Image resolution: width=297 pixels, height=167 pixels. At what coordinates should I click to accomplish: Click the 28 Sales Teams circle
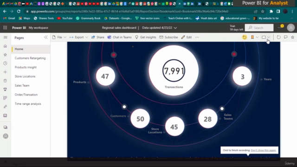point(208,119)
